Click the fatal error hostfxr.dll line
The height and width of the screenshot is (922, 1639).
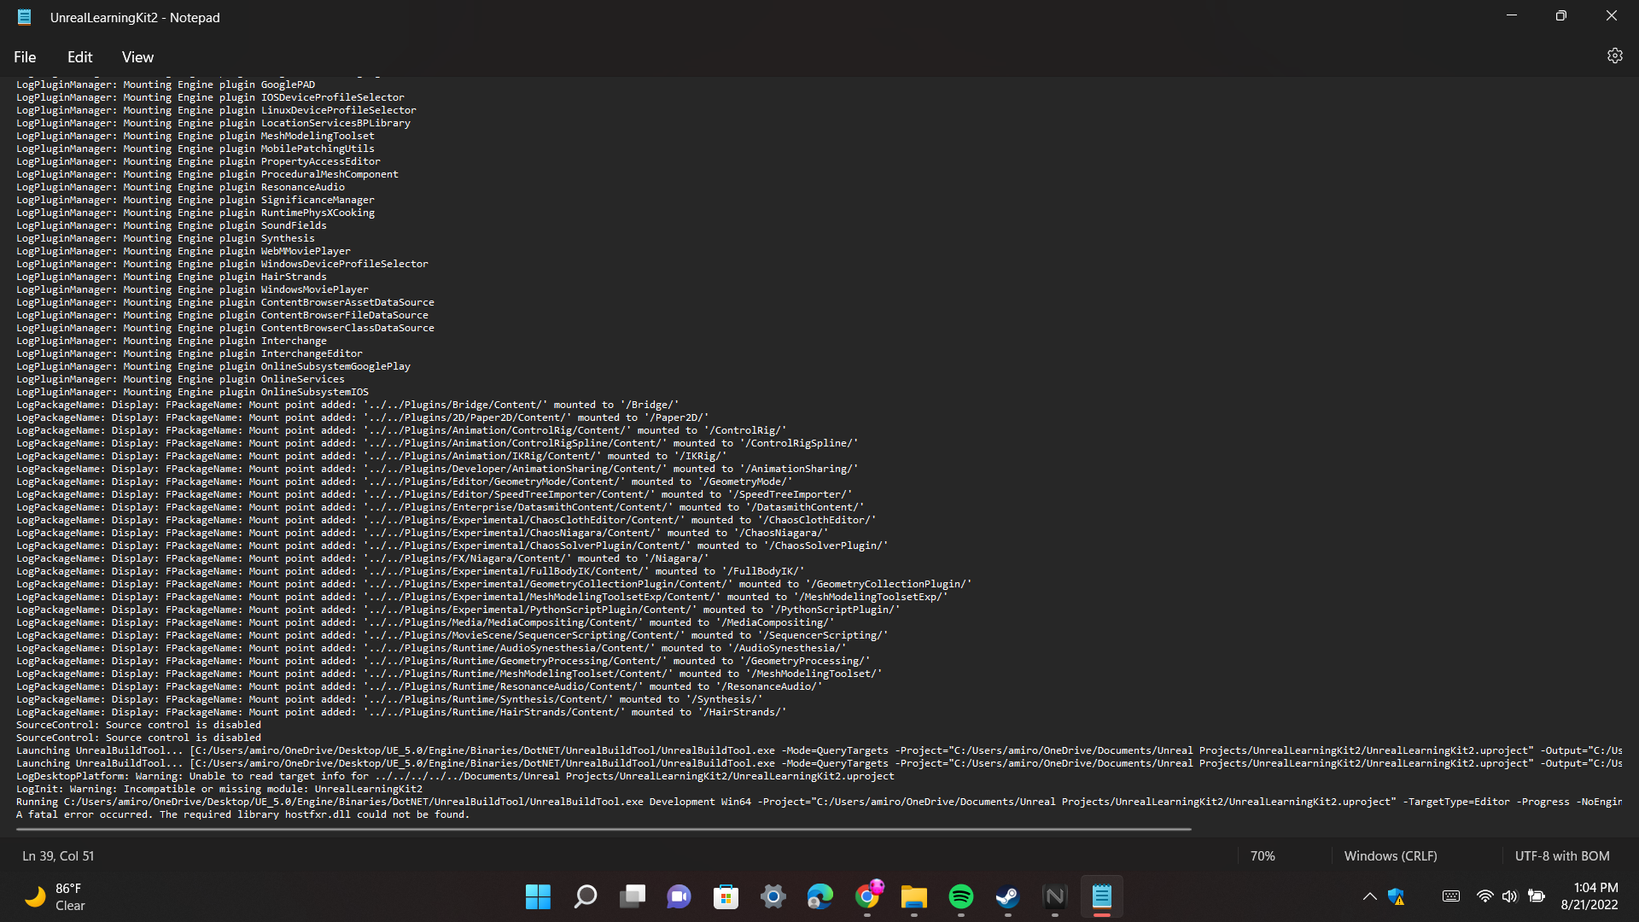[243, 814]
